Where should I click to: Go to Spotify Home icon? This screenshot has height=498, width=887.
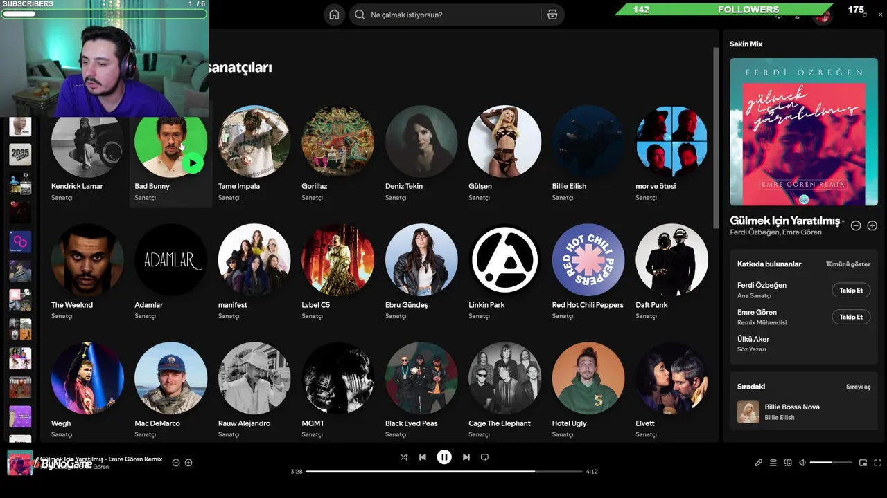(334, 15)
